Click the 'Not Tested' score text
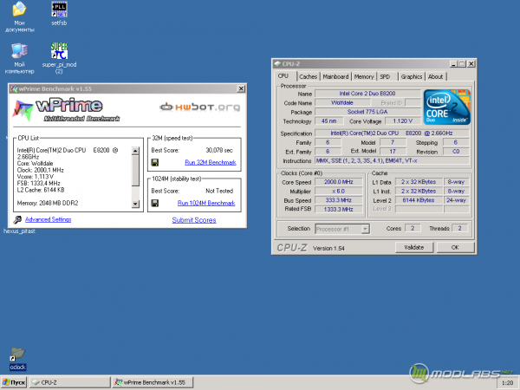This screenshot has width=520, height=390. point(219,191)
